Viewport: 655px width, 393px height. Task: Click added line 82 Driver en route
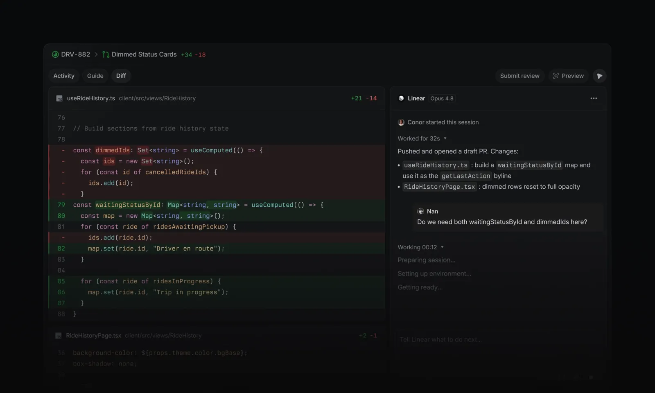[217, 248]
